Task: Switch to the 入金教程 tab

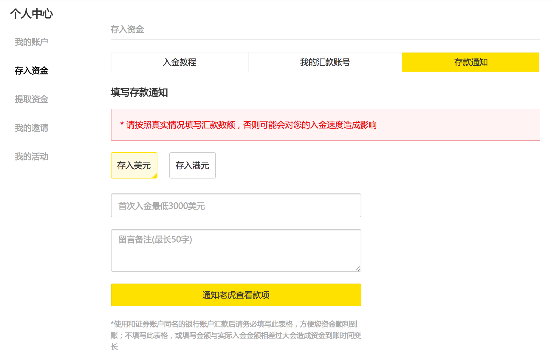Action: tap(179, 62)
